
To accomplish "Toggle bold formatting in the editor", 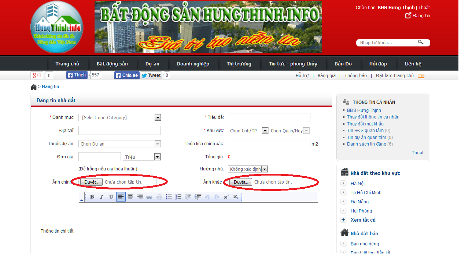I will point(92,197).
